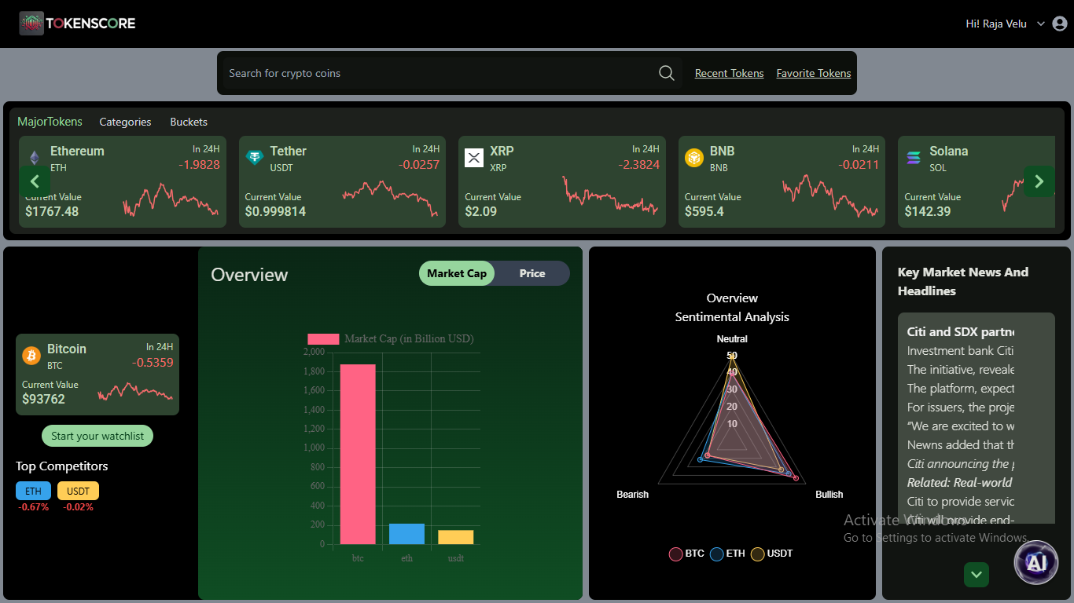Click the search magnifier icon

[x=667, y=73]
